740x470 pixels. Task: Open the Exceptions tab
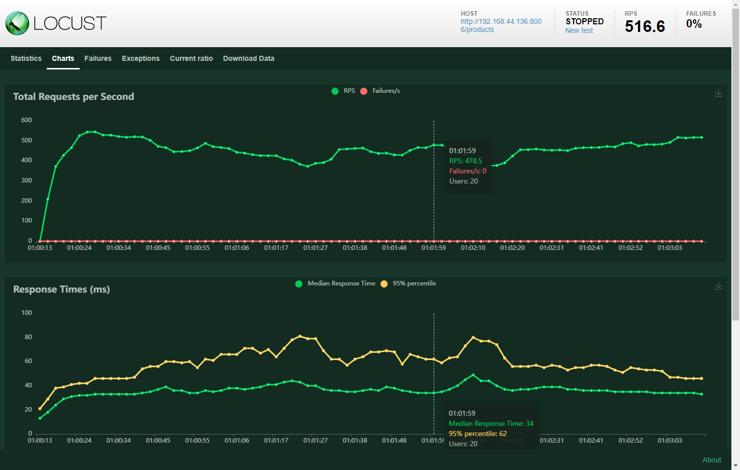tap(140, 58)
